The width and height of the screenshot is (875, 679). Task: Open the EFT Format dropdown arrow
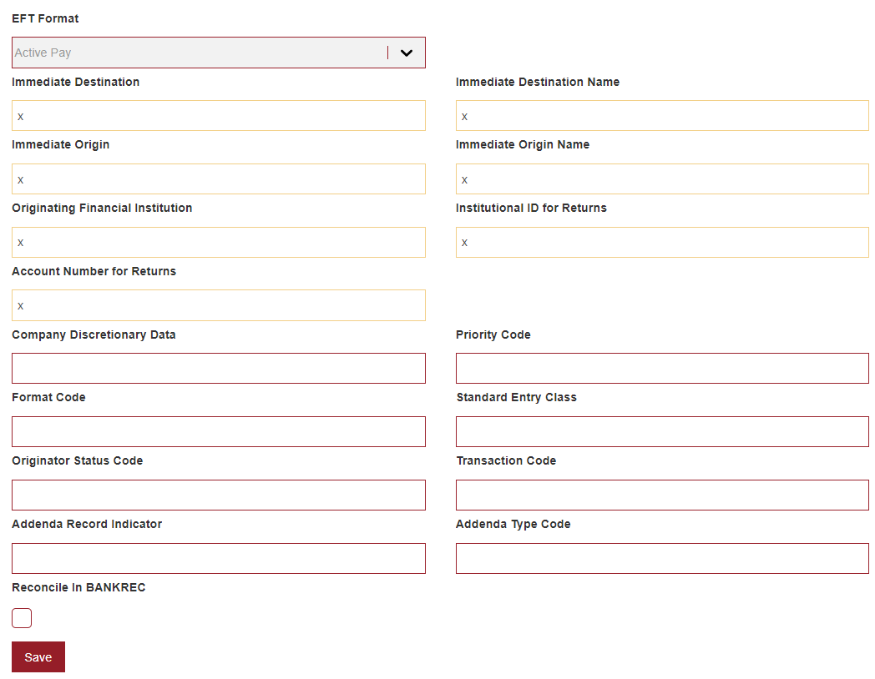[407, 53]
